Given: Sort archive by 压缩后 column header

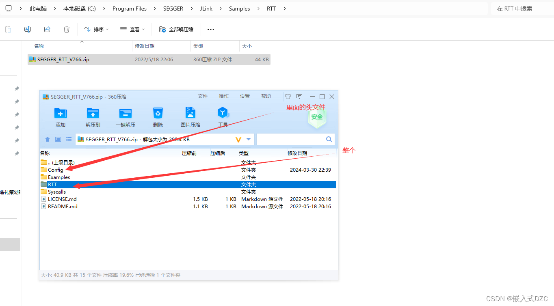Looking at the screenshot, I should pos(218,153).
